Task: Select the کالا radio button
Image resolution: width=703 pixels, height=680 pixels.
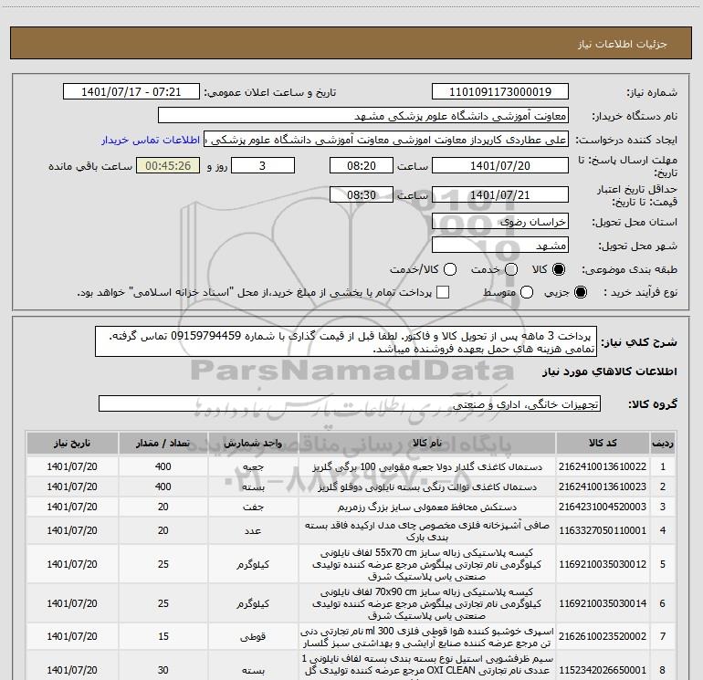Action: (x=559, y=269)
